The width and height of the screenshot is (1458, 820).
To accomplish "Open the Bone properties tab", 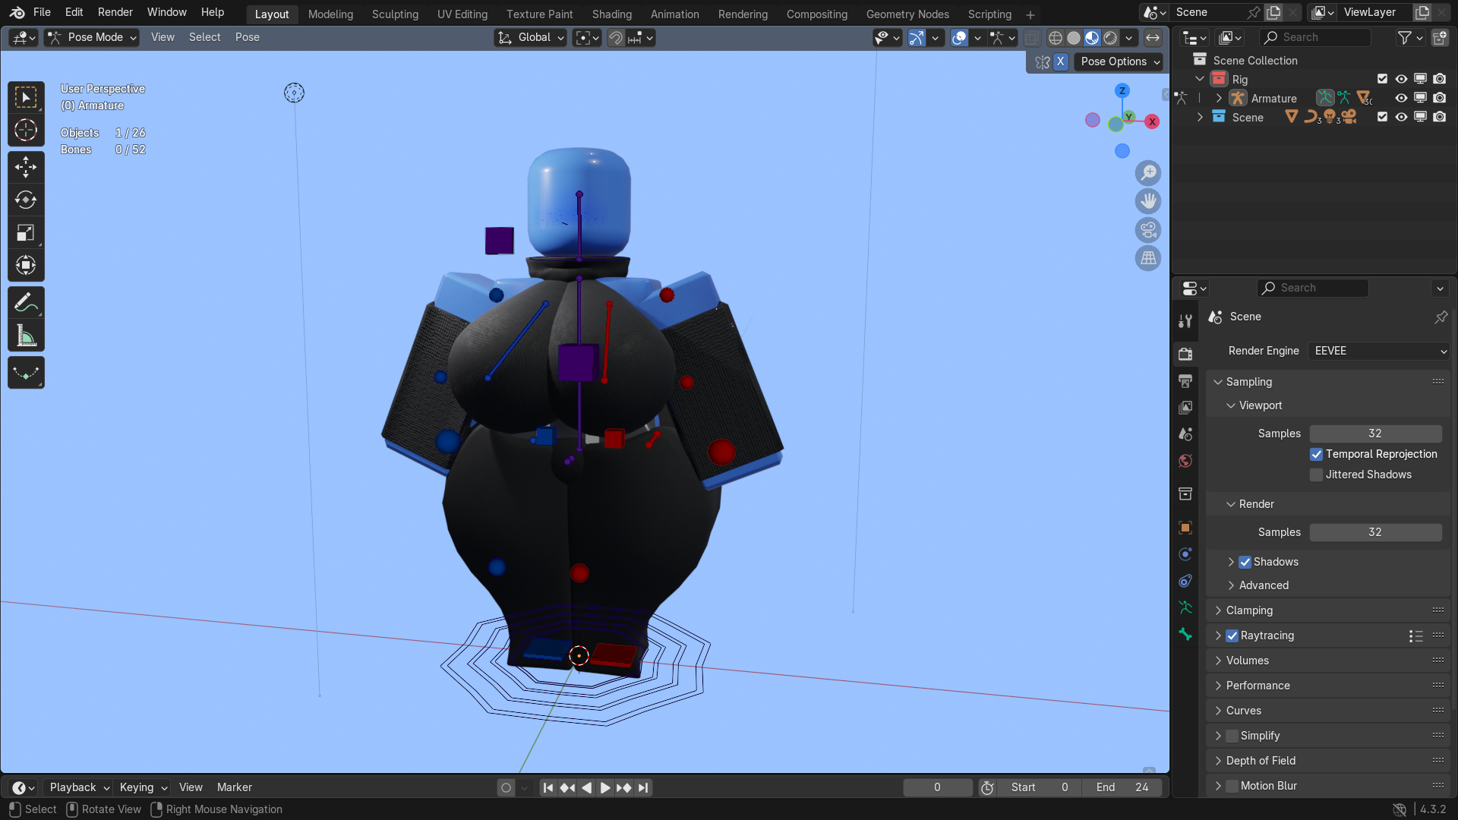I will (x=1185, y=634).
